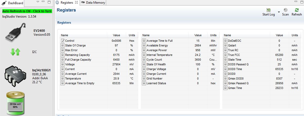The image size is (304, 116).
Task: Click the Scan toolbar icon
Action: (285, 10)
